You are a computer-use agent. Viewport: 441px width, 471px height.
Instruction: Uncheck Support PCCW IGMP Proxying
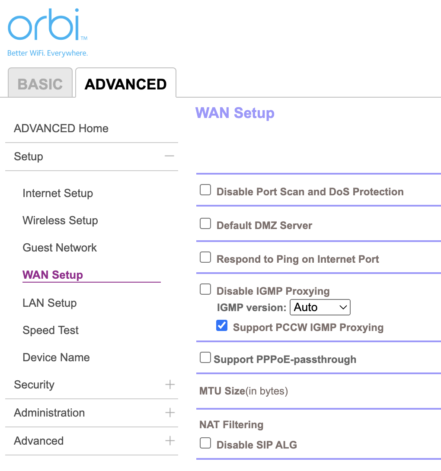click(222, 326)
